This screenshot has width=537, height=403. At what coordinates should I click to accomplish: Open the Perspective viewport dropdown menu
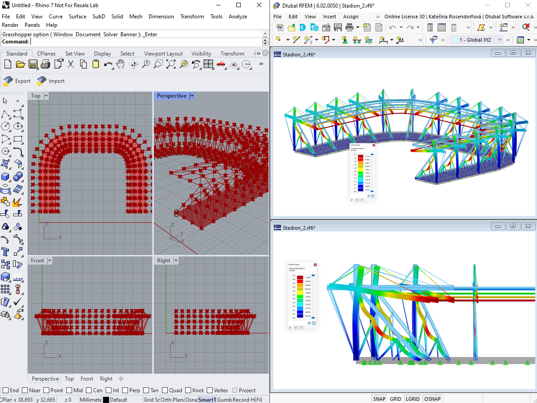tap(192, 96)
